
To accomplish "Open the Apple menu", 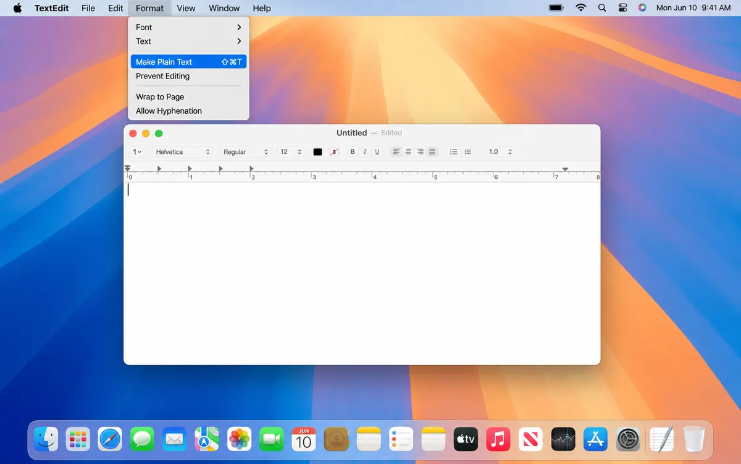I will (x=17, y=8).
